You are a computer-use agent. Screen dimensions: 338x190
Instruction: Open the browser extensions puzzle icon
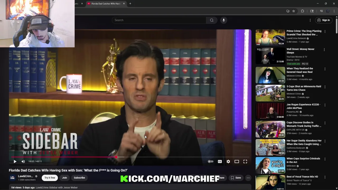302,11
